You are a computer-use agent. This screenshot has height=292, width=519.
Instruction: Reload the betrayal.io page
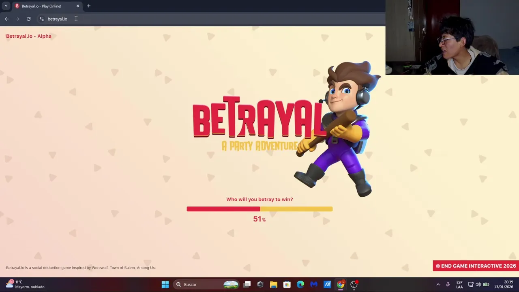click(x=28, y=19)
